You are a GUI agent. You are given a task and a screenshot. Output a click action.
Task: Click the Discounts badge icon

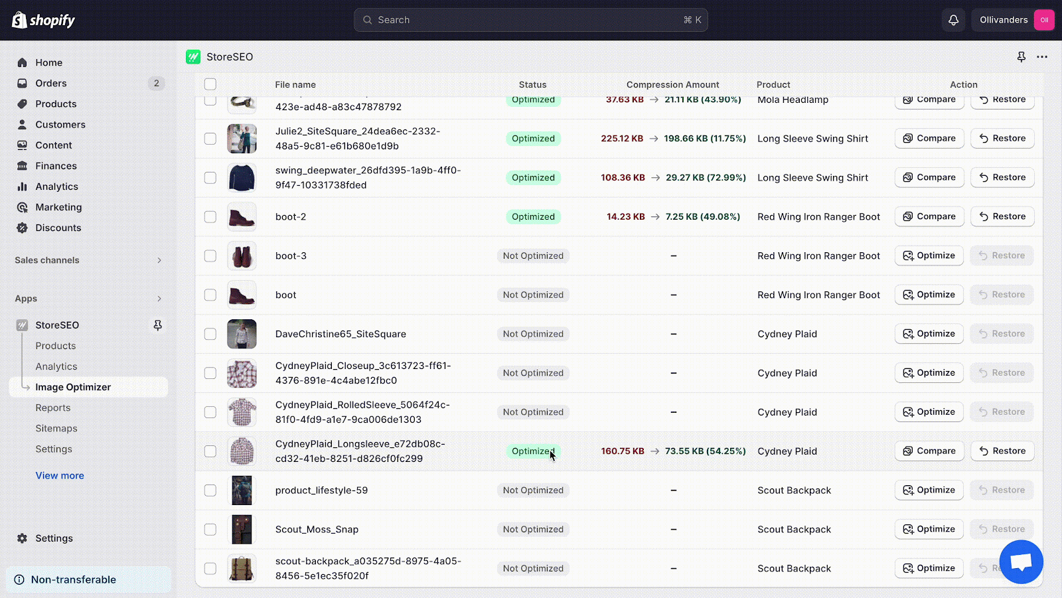(23, 228)
